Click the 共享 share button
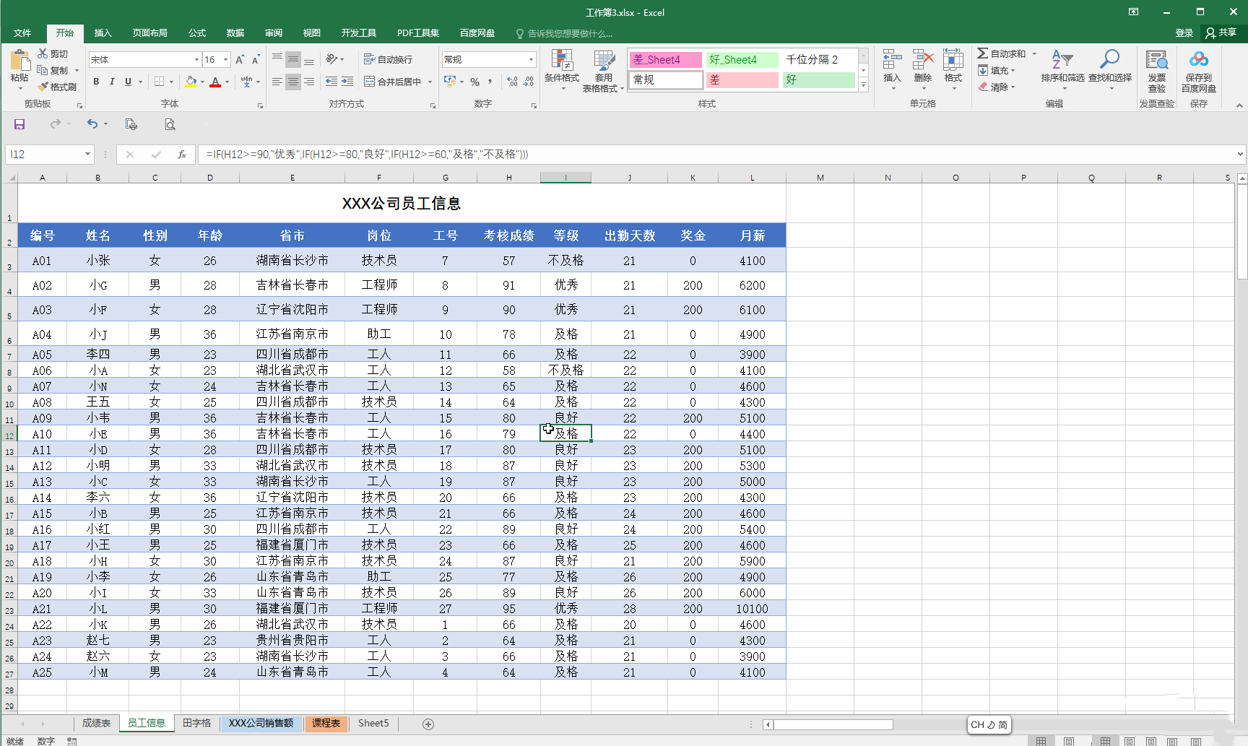 [1221, 32]
